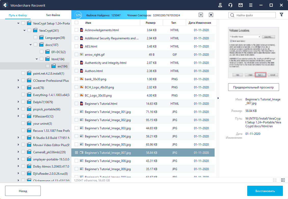Screen dimensions: 288x199
Task: Open the mail feedback icon
Action: (240, 5)
